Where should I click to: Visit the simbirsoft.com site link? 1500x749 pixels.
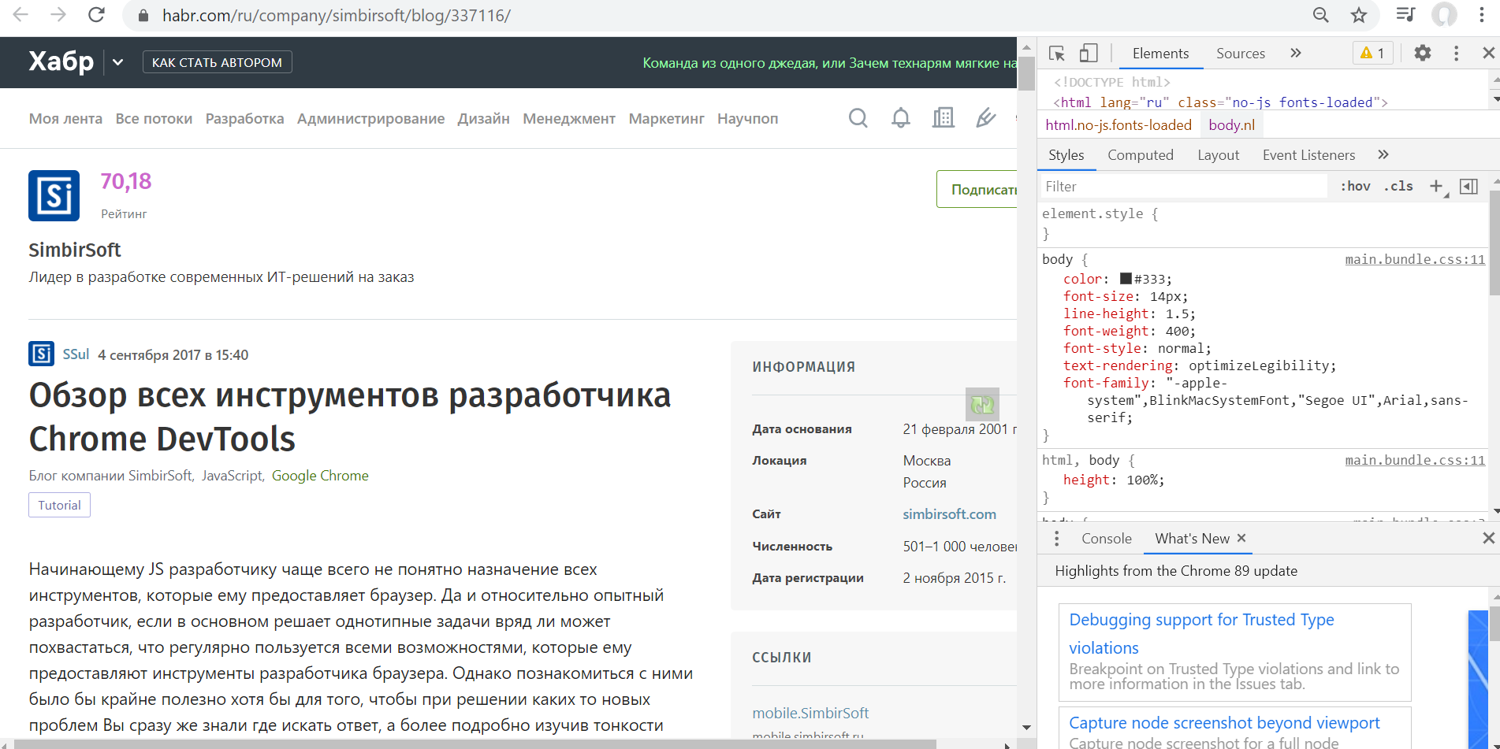950,514
